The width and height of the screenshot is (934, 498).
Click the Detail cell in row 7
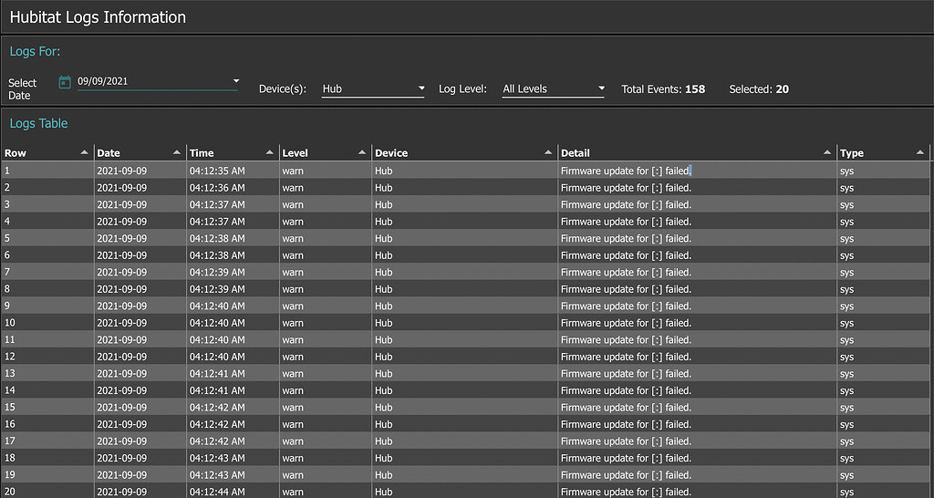click(x=697, y=272)
